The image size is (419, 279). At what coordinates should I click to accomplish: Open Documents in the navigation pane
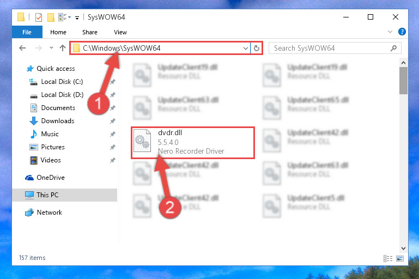tap(58, 108)
